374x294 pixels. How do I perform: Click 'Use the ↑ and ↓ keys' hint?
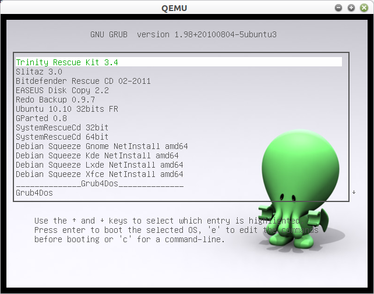167,221
